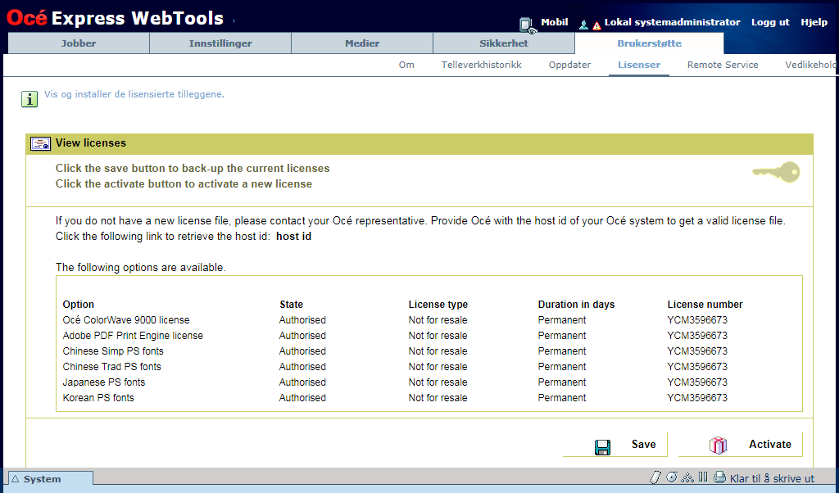The width and height of the screenshot is (839, 493).
Task: Click the printer status icon
Action: [719, 477]
